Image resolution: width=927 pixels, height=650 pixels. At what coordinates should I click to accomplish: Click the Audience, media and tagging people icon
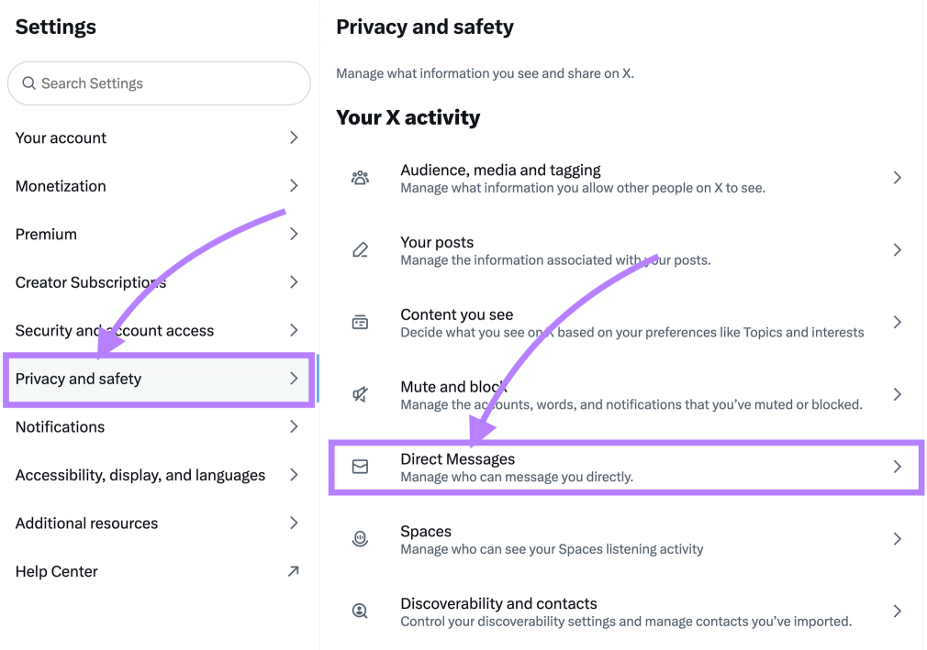360,178
